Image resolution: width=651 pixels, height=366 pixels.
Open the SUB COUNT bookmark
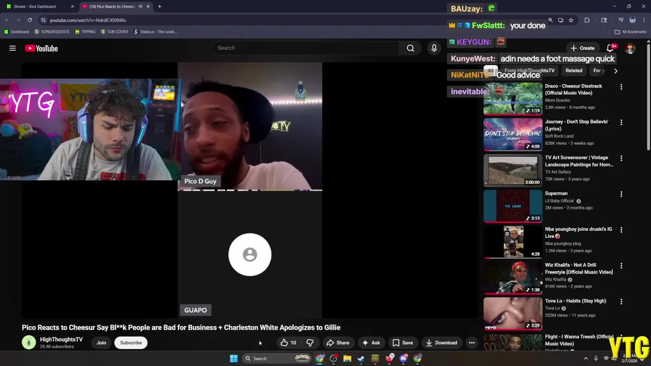[114, 32]
